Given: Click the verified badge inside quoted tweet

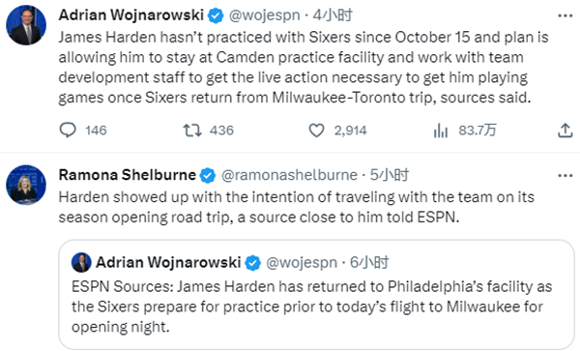Looking at the screenshot, I should click(253, 263).
